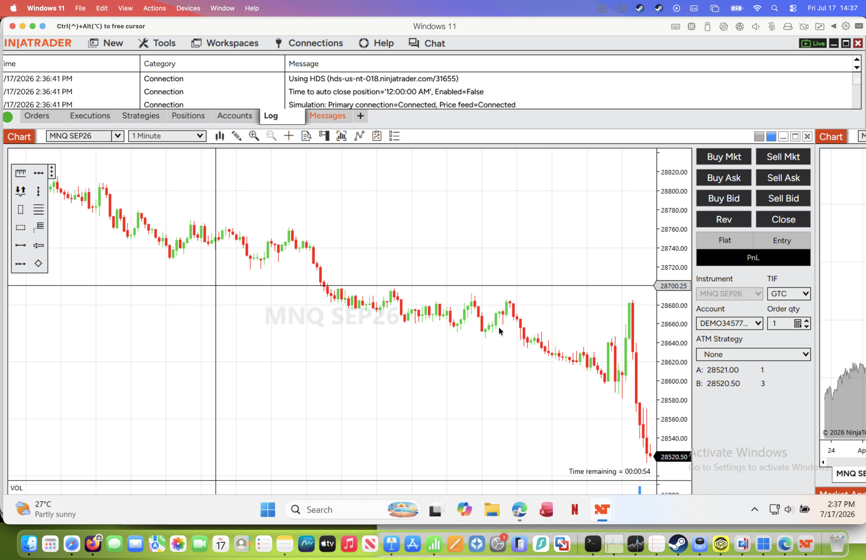
Task: Open the orange Messages tab
Action: 327,116
